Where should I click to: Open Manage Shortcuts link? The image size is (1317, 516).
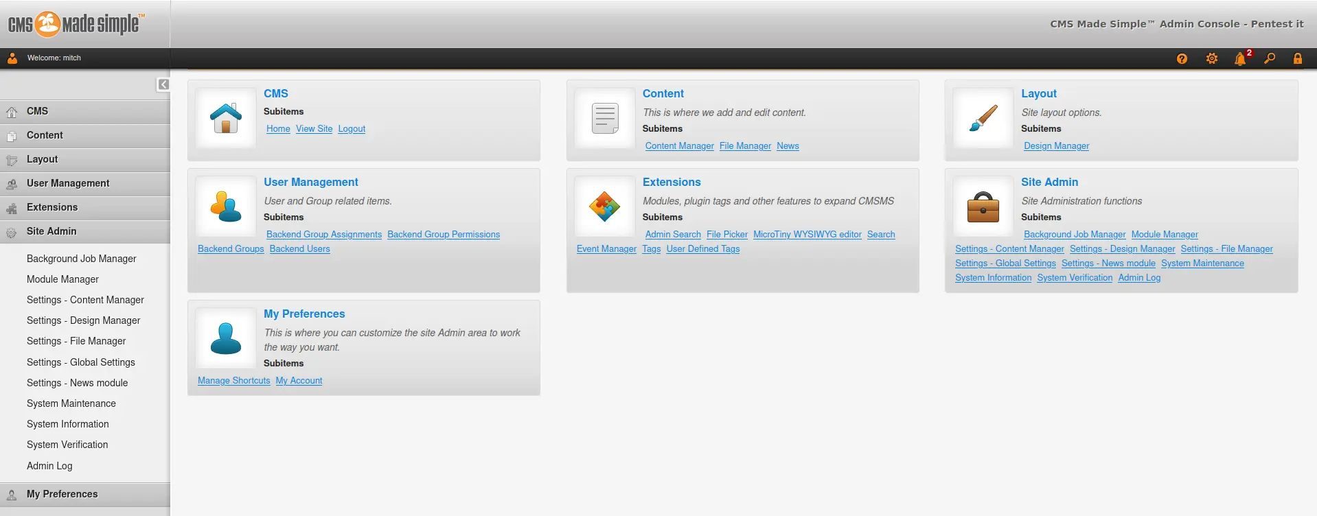pos(233,381)
